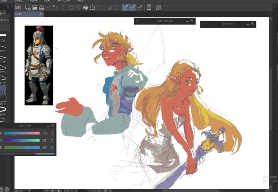Click the Deselect toolbar icon

(102, 7)
